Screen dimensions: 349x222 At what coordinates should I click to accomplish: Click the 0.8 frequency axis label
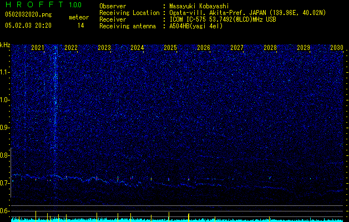[4, 155]
